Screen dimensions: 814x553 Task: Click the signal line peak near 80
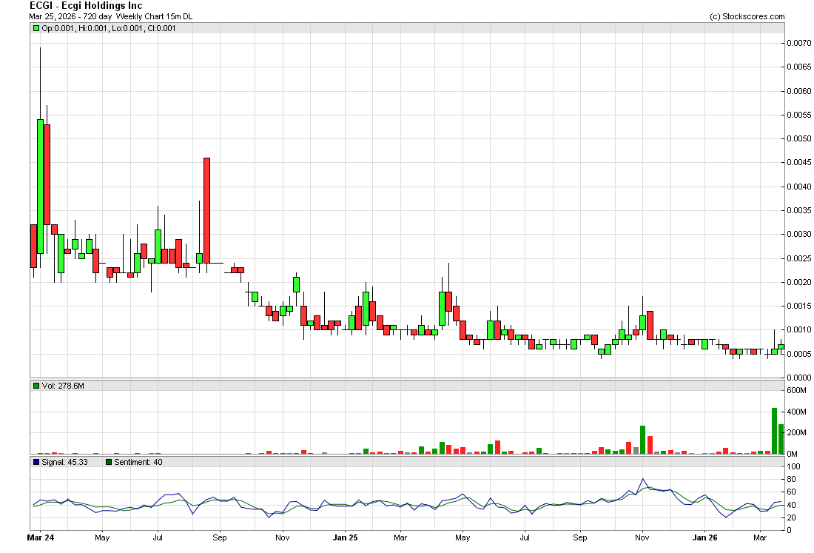click(642, 479)
